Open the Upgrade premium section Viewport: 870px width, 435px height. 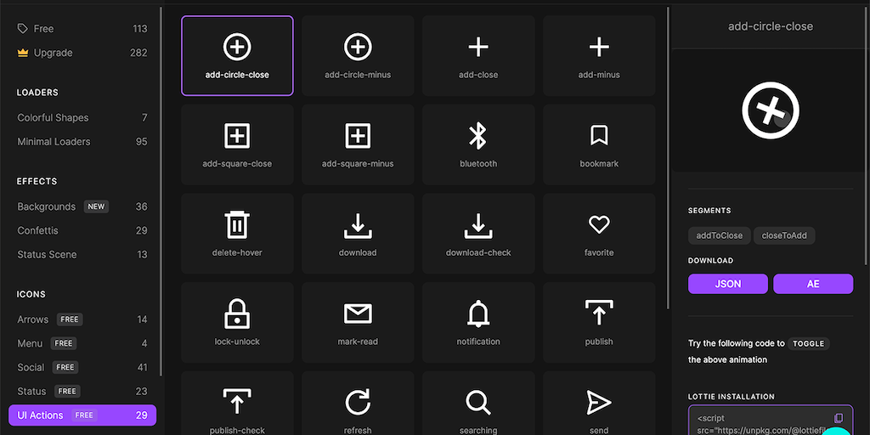53,53
